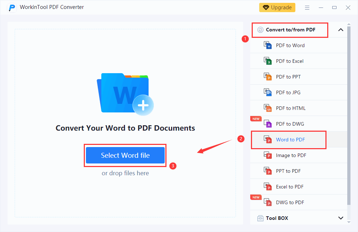Click the WorkinTool app logo
This screenshot has height=232, width=358.
tap(12, 7)
